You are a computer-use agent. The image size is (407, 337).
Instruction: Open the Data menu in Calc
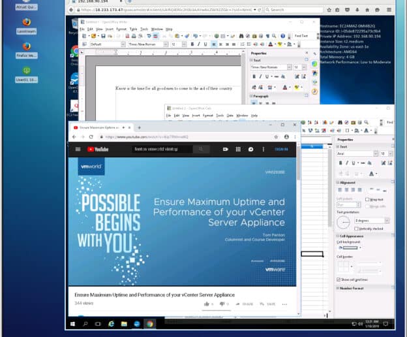pyautogui.click(x=230, y=116)
